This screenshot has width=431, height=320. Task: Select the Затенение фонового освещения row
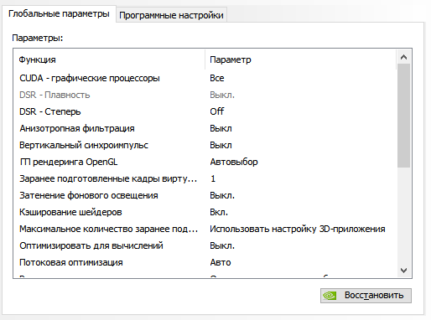click(205, 195)
